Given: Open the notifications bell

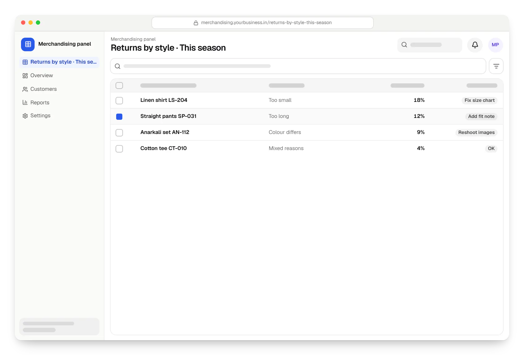Looking at the screenshot, I should click(x=475, y=45).
